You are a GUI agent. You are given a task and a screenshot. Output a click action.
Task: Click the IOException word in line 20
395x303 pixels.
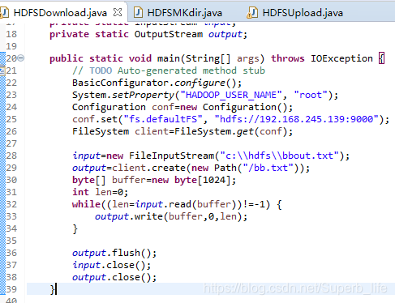point(341,58)
